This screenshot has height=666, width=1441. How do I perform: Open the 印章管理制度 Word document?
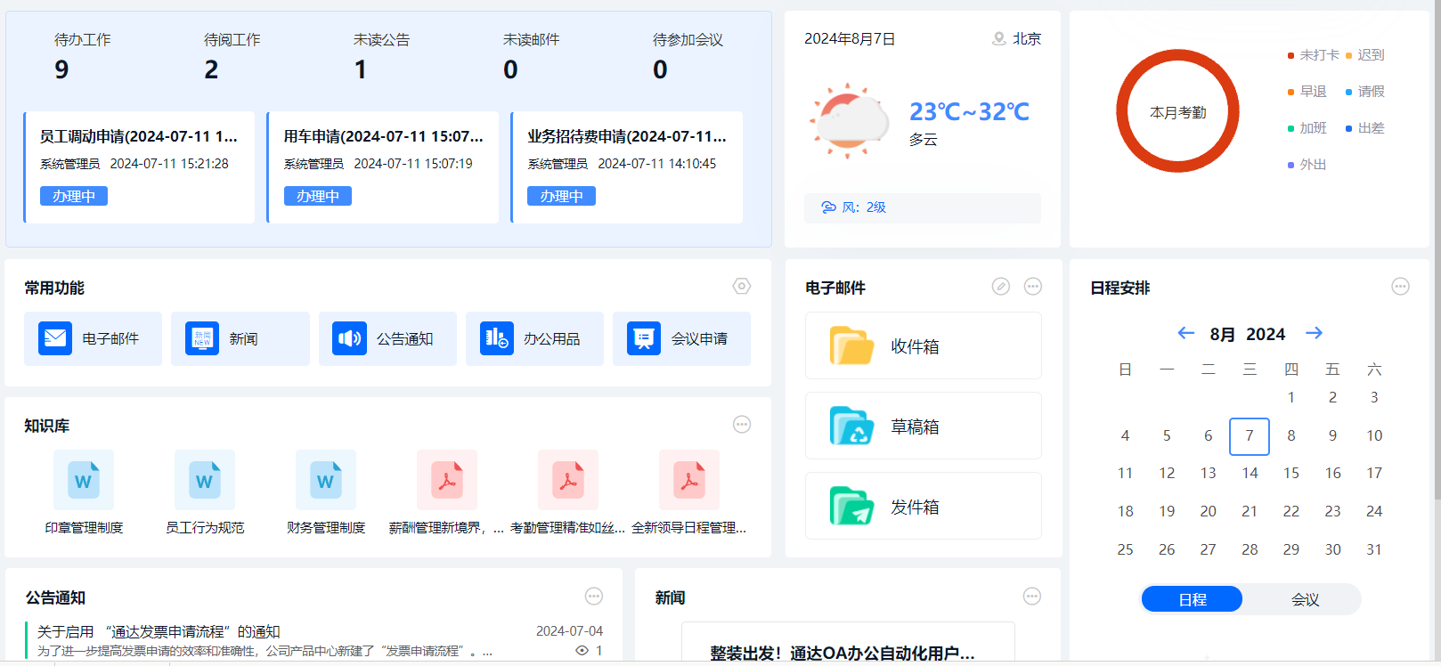coord(84,480)
